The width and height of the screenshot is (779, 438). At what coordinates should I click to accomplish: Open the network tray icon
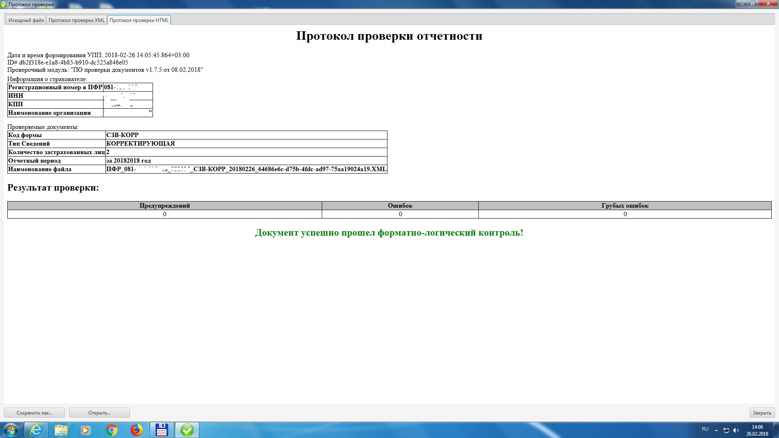point(726,430)
